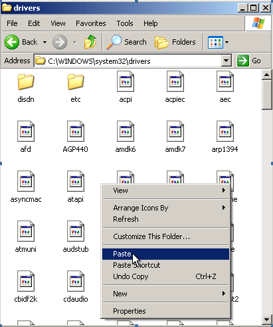This screenshot has height=327, width=273.
Task: Click the Windows flag logo
Action: (x=258, y=23)
